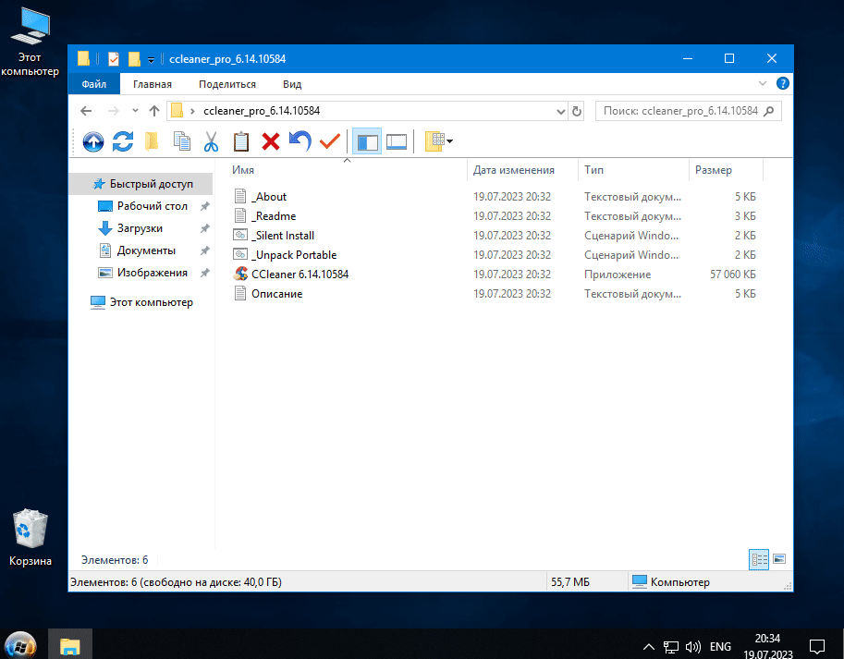Click the chevron before ccleaner_pro_6.14.10584 in the address bar
Screen dimensions: 844x659
pyautogui.click(x=192, y=111)
